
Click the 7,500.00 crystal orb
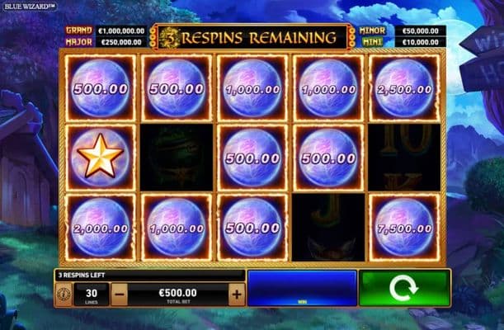tap(404, 228)
